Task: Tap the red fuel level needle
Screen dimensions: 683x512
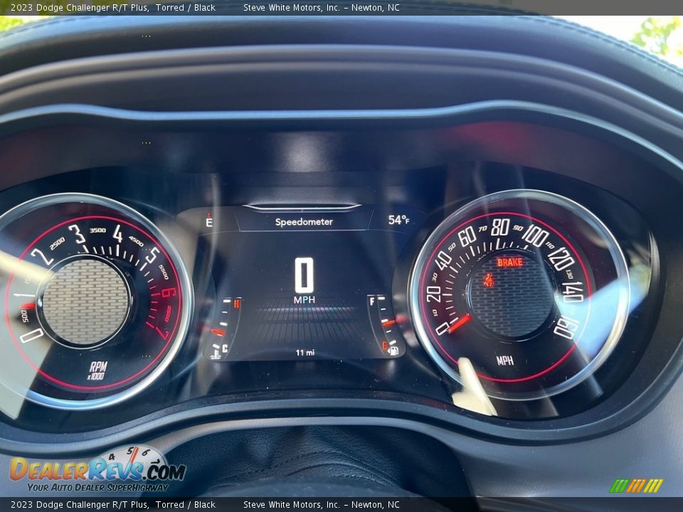Action: [x=388, y=323]
